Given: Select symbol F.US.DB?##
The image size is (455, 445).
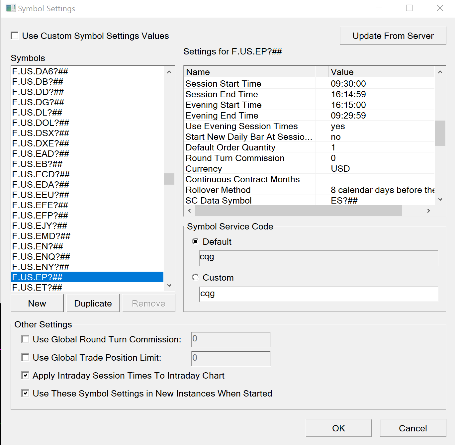Looking at the screenshot, I should coord(87,82).
